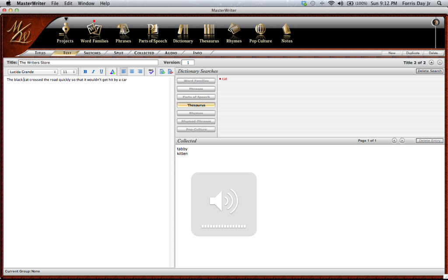This screenshot has height=280, width=448.
Task: Go to the previous title using the up arrow
Action: (x=431, y=62)
